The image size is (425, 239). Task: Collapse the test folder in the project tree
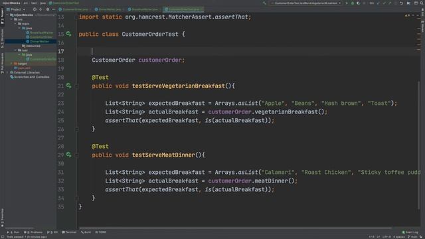click(x=15, y=50)
